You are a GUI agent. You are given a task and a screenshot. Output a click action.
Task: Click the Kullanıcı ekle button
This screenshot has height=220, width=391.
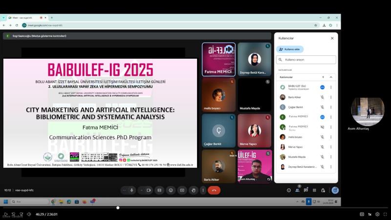[290, 49]
